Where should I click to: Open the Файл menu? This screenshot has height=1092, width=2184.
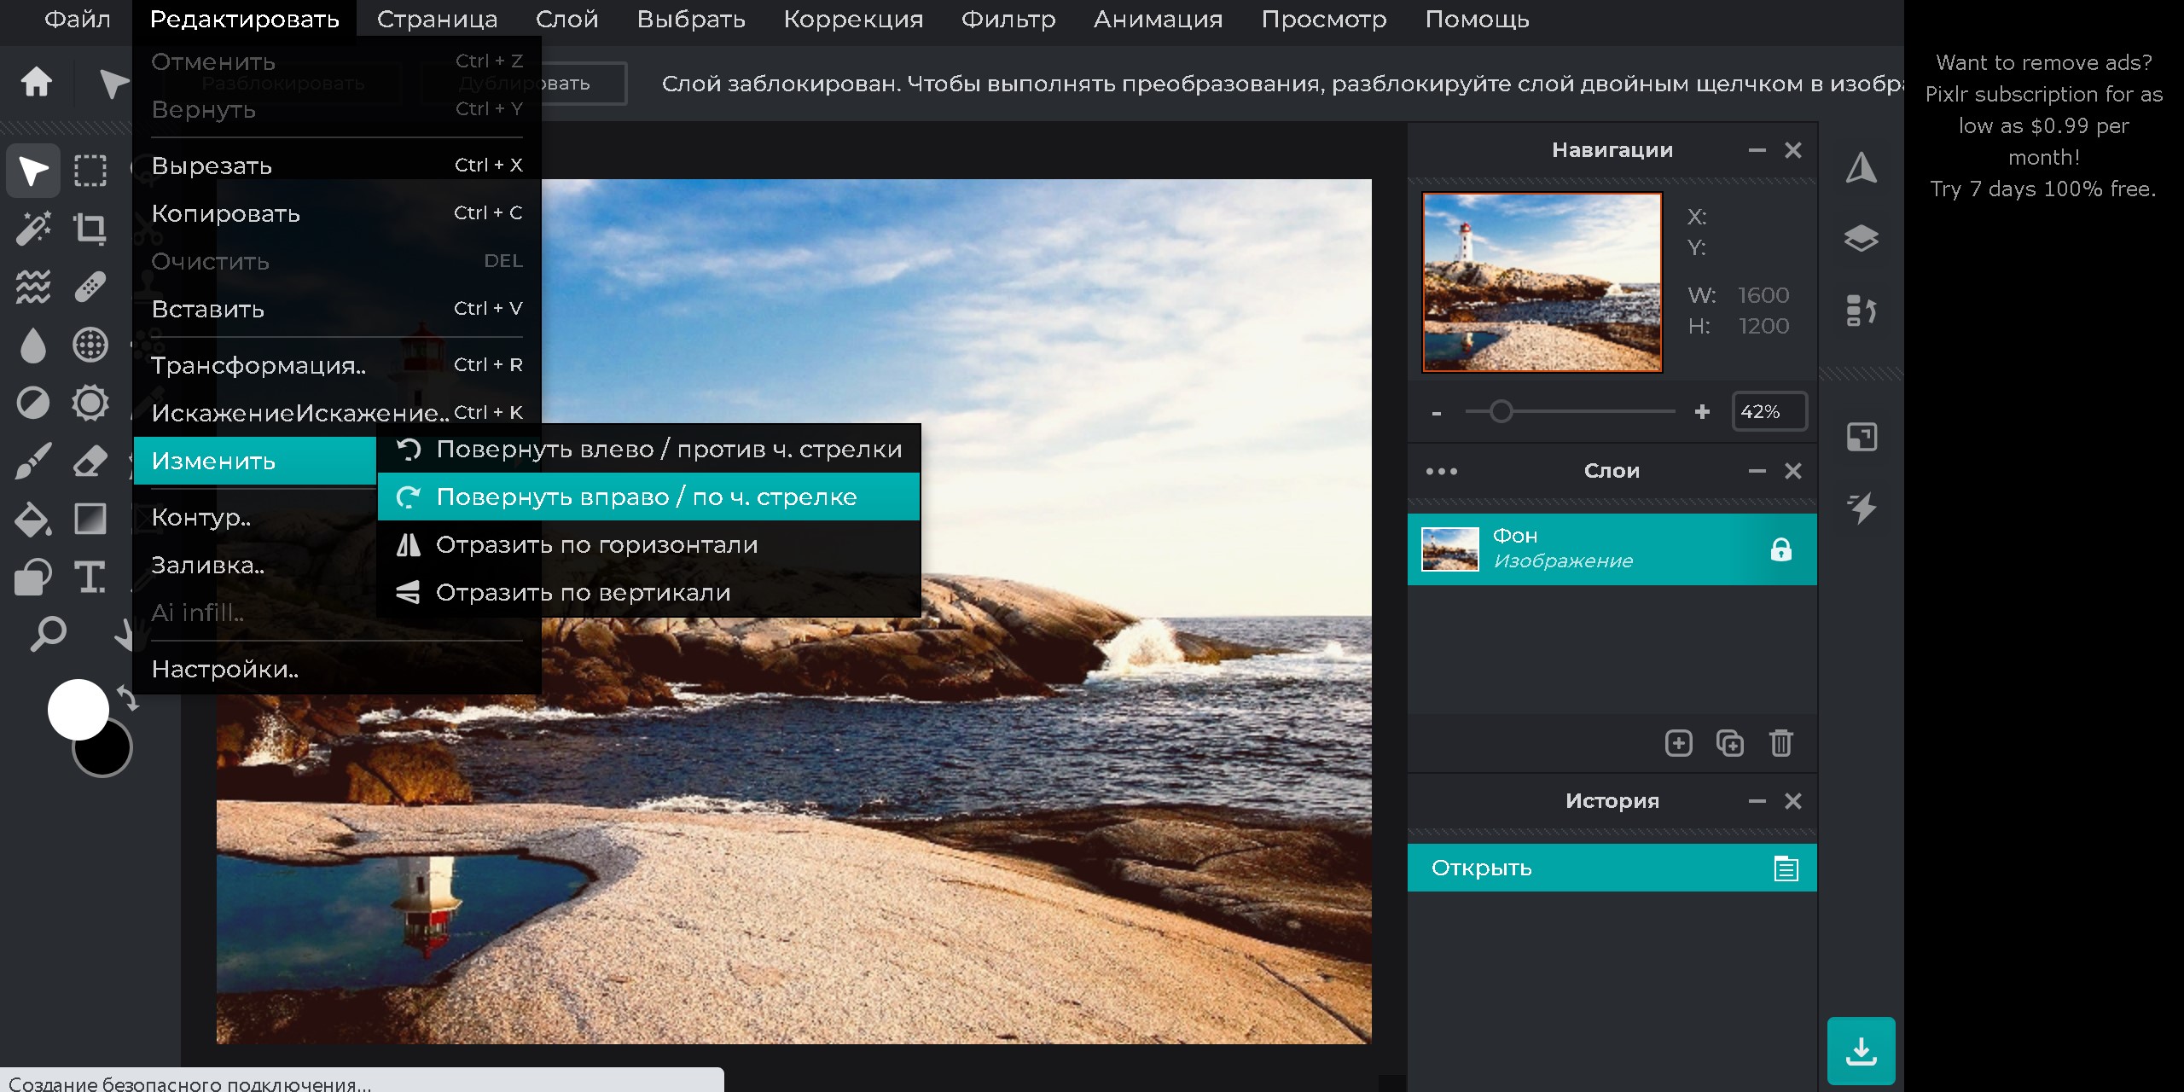click(78, 19)
